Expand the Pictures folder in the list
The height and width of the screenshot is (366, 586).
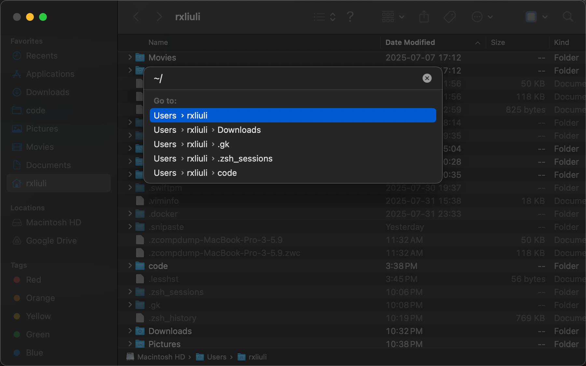[130, 344]
